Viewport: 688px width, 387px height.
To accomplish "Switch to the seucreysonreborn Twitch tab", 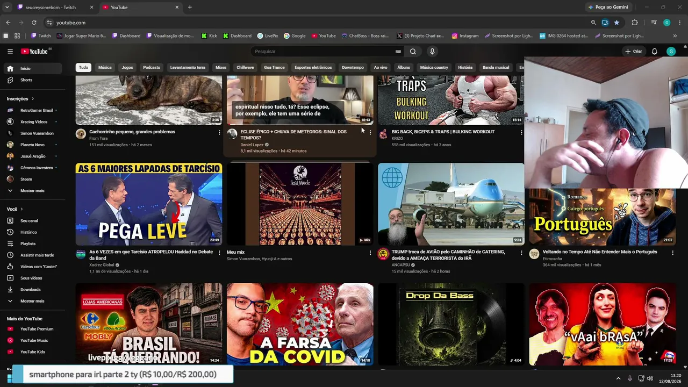I will point(55,8).
